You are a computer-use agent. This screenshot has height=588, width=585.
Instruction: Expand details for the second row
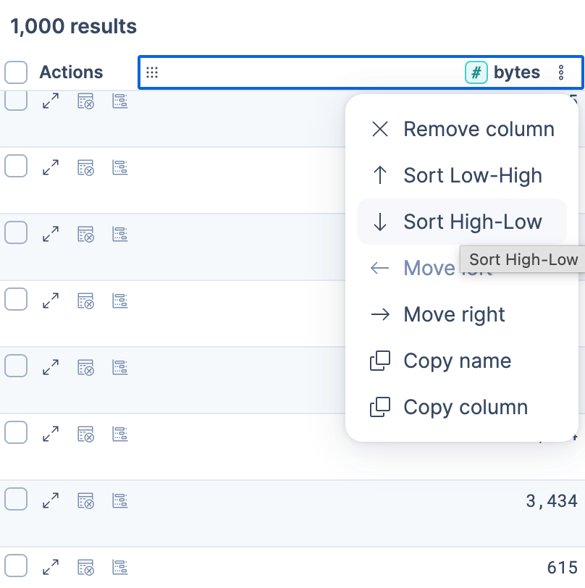[x=51, y=167]
